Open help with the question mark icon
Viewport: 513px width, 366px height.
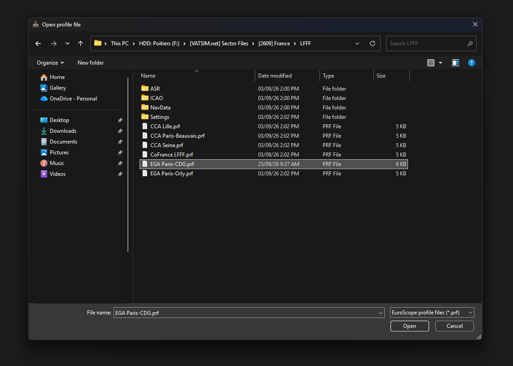click(471, 63)
